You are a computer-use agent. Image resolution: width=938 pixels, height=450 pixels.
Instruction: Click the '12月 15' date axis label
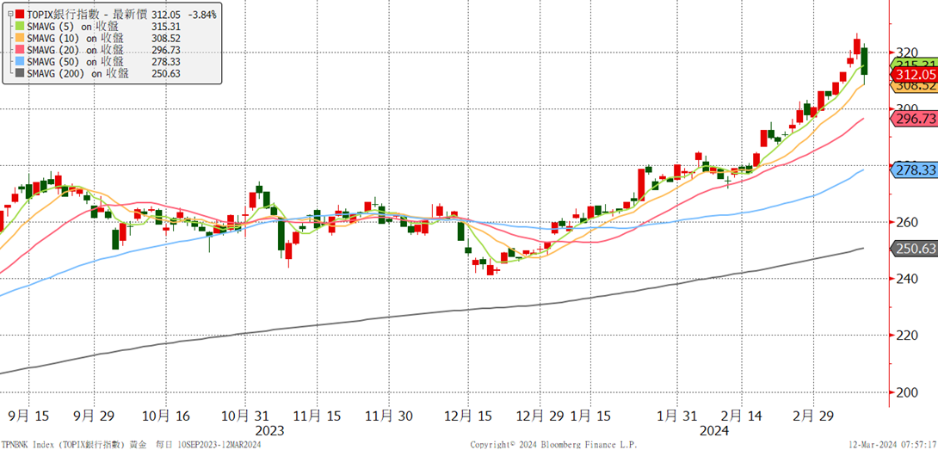(468, 415)
